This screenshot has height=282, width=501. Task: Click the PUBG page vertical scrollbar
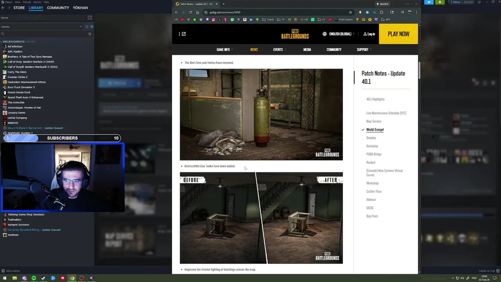420,70
